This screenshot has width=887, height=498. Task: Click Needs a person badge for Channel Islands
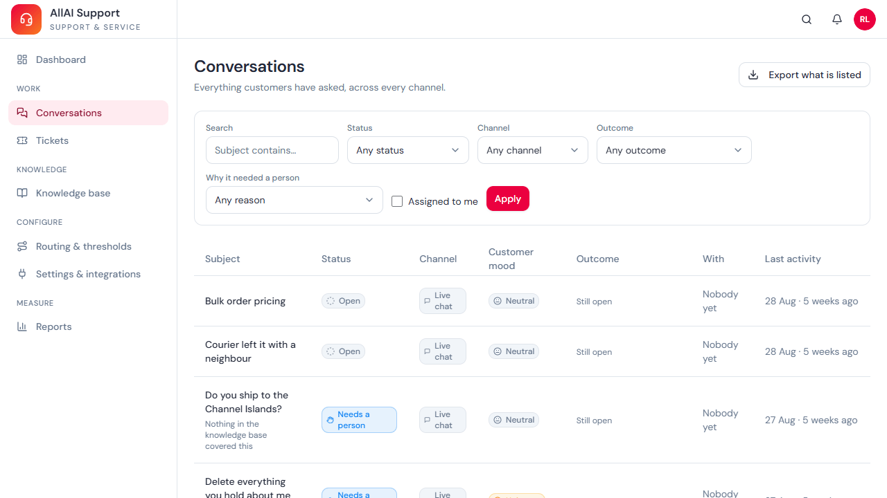pyautogui.click(x=359, y=420)
